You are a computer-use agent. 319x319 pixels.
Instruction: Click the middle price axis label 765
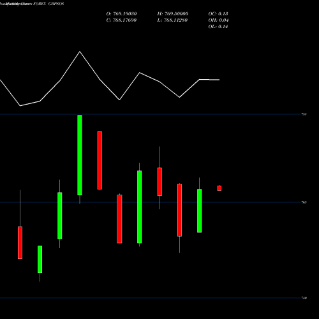[x=304, y=202]
